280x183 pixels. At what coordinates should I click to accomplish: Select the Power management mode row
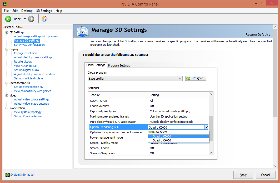click(x=119, y=138)
